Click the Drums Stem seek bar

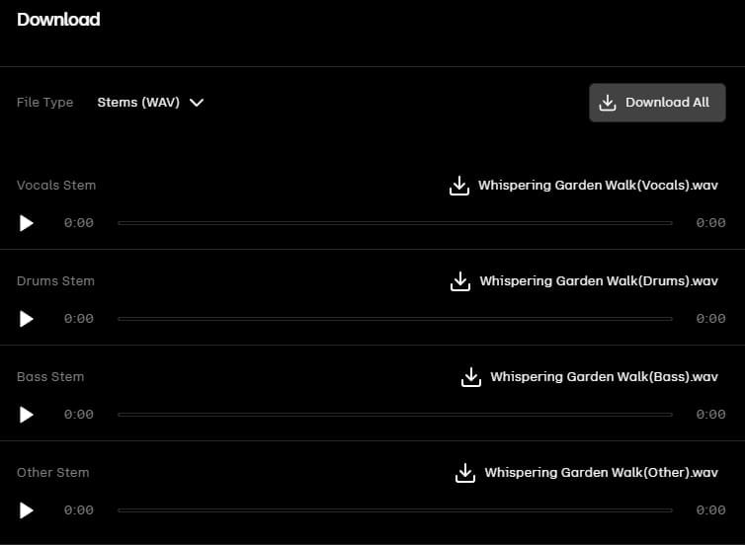pos(394,319)
